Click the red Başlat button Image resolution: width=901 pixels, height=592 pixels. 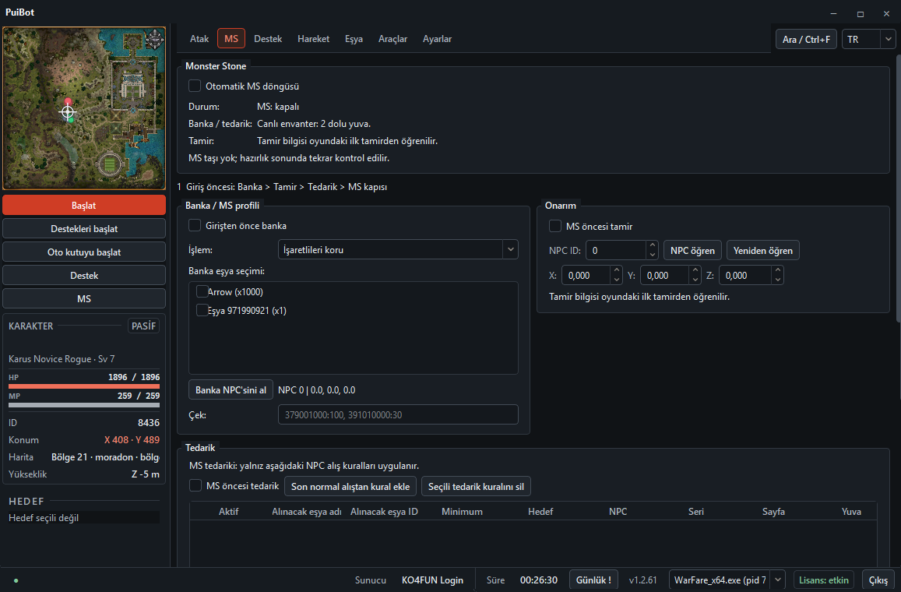point(84,205)
